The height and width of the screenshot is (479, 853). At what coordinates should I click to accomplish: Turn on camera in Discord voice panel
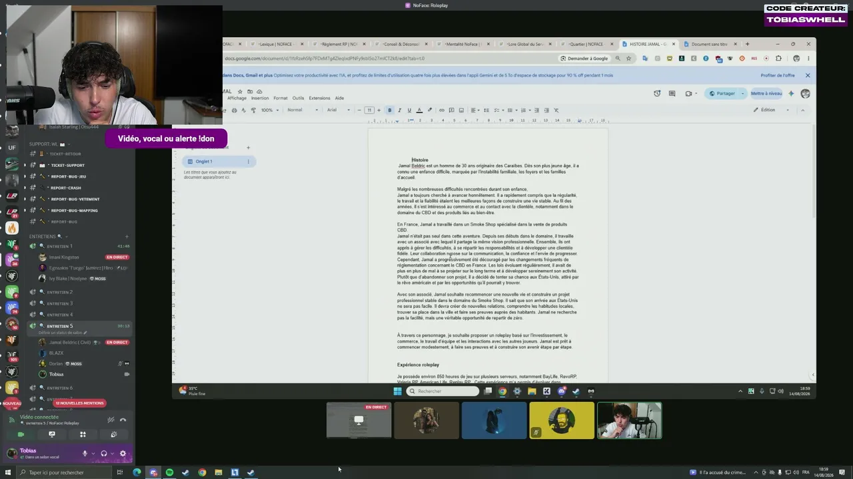click(21, 434)
